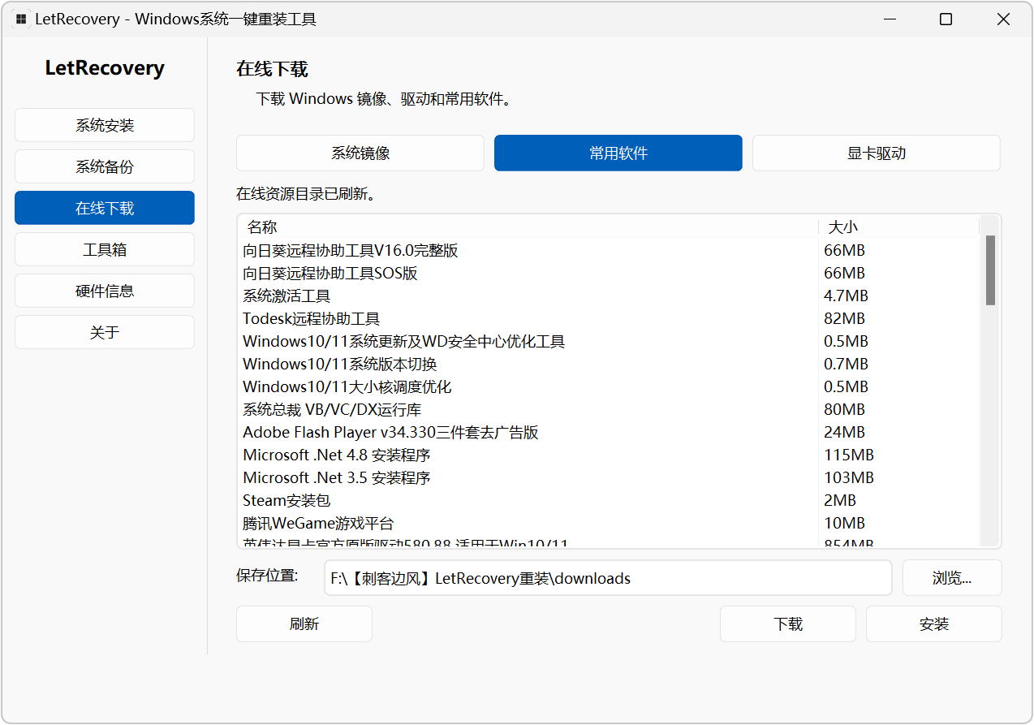The height and width of the screenshot is (725, 1034).
Task: Switch to the 显卡驱动 tab
Action: (x=877, y=153)
